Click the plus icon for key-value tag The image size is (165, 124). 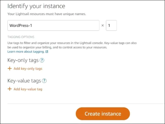pos(10,89)
